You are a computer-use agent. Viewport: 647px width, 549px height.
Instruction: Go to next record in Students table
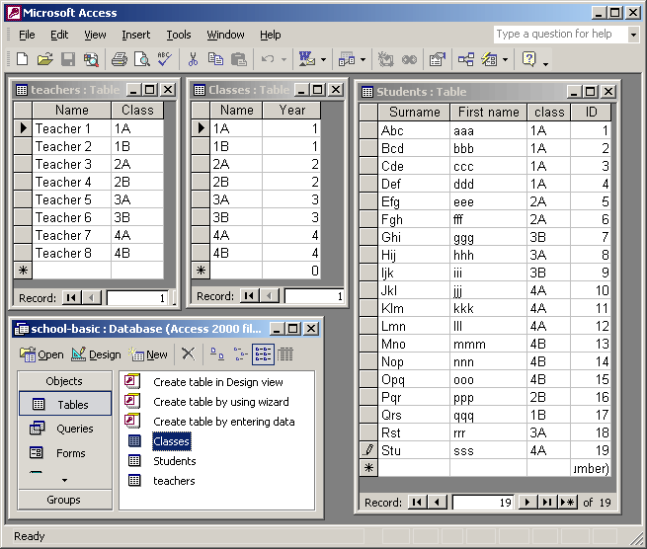tap(526, 502)
